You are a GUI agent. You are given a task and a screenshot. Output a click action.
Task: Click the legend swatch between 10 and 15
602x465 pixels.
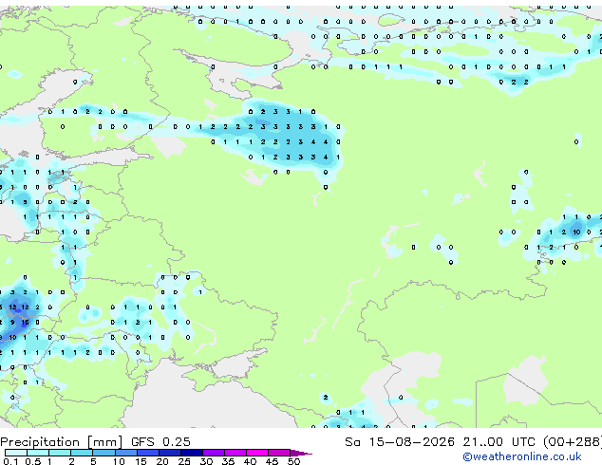pos(125,453)
